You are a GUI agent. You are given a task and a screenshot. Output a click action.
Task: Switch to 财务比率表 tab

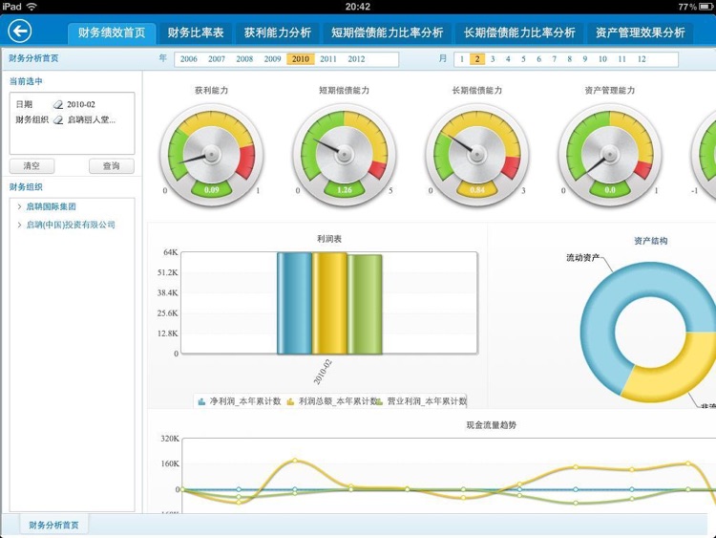(196, 32)
